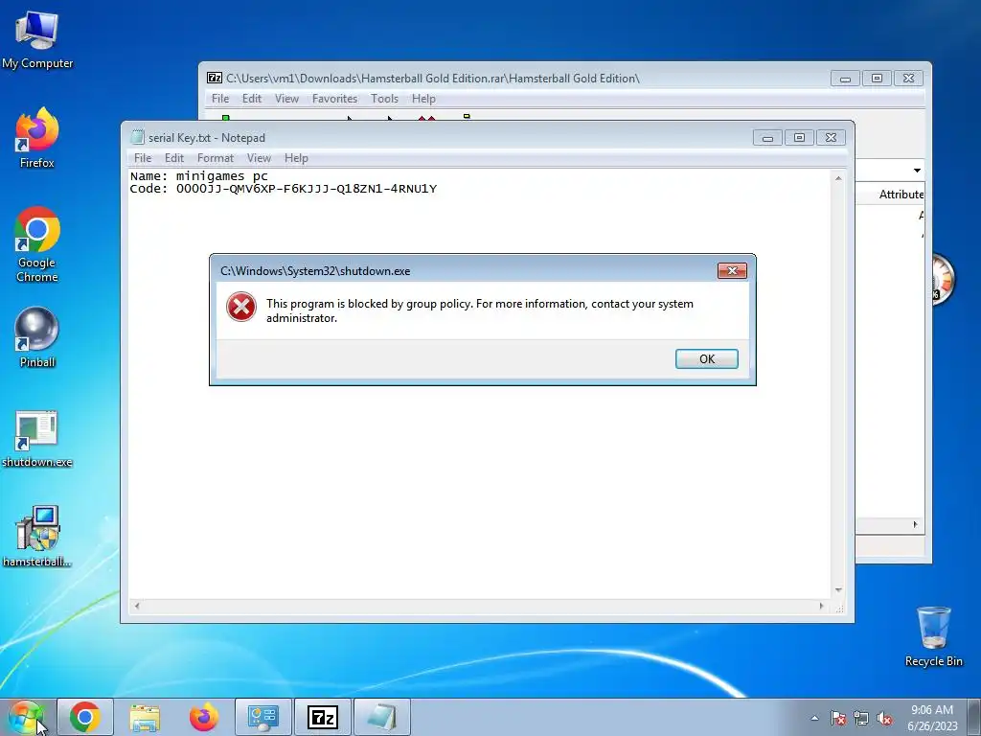Switch to the Control Panel taskbar item
Screen dimensions: 981x736
[263, 717]
